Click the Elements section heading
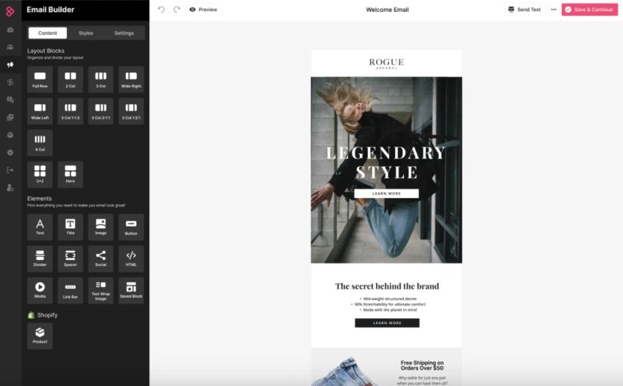Viewport: 623px width, 386px height. 39,198
